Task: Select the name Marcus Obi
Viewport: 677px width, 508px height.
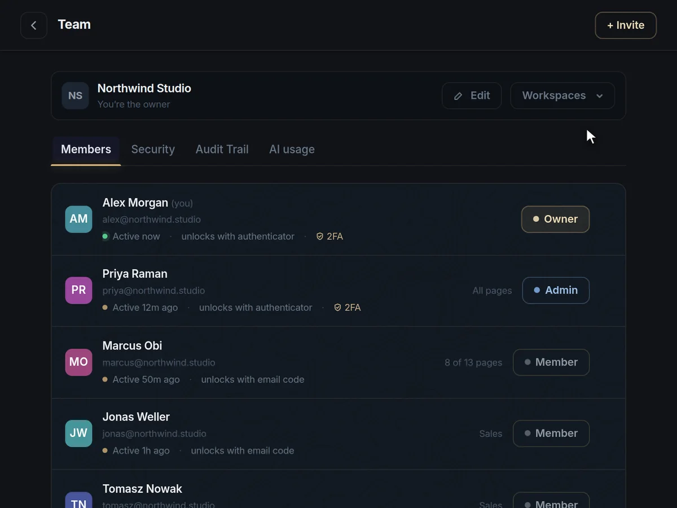Action: (x=132, y=345)
